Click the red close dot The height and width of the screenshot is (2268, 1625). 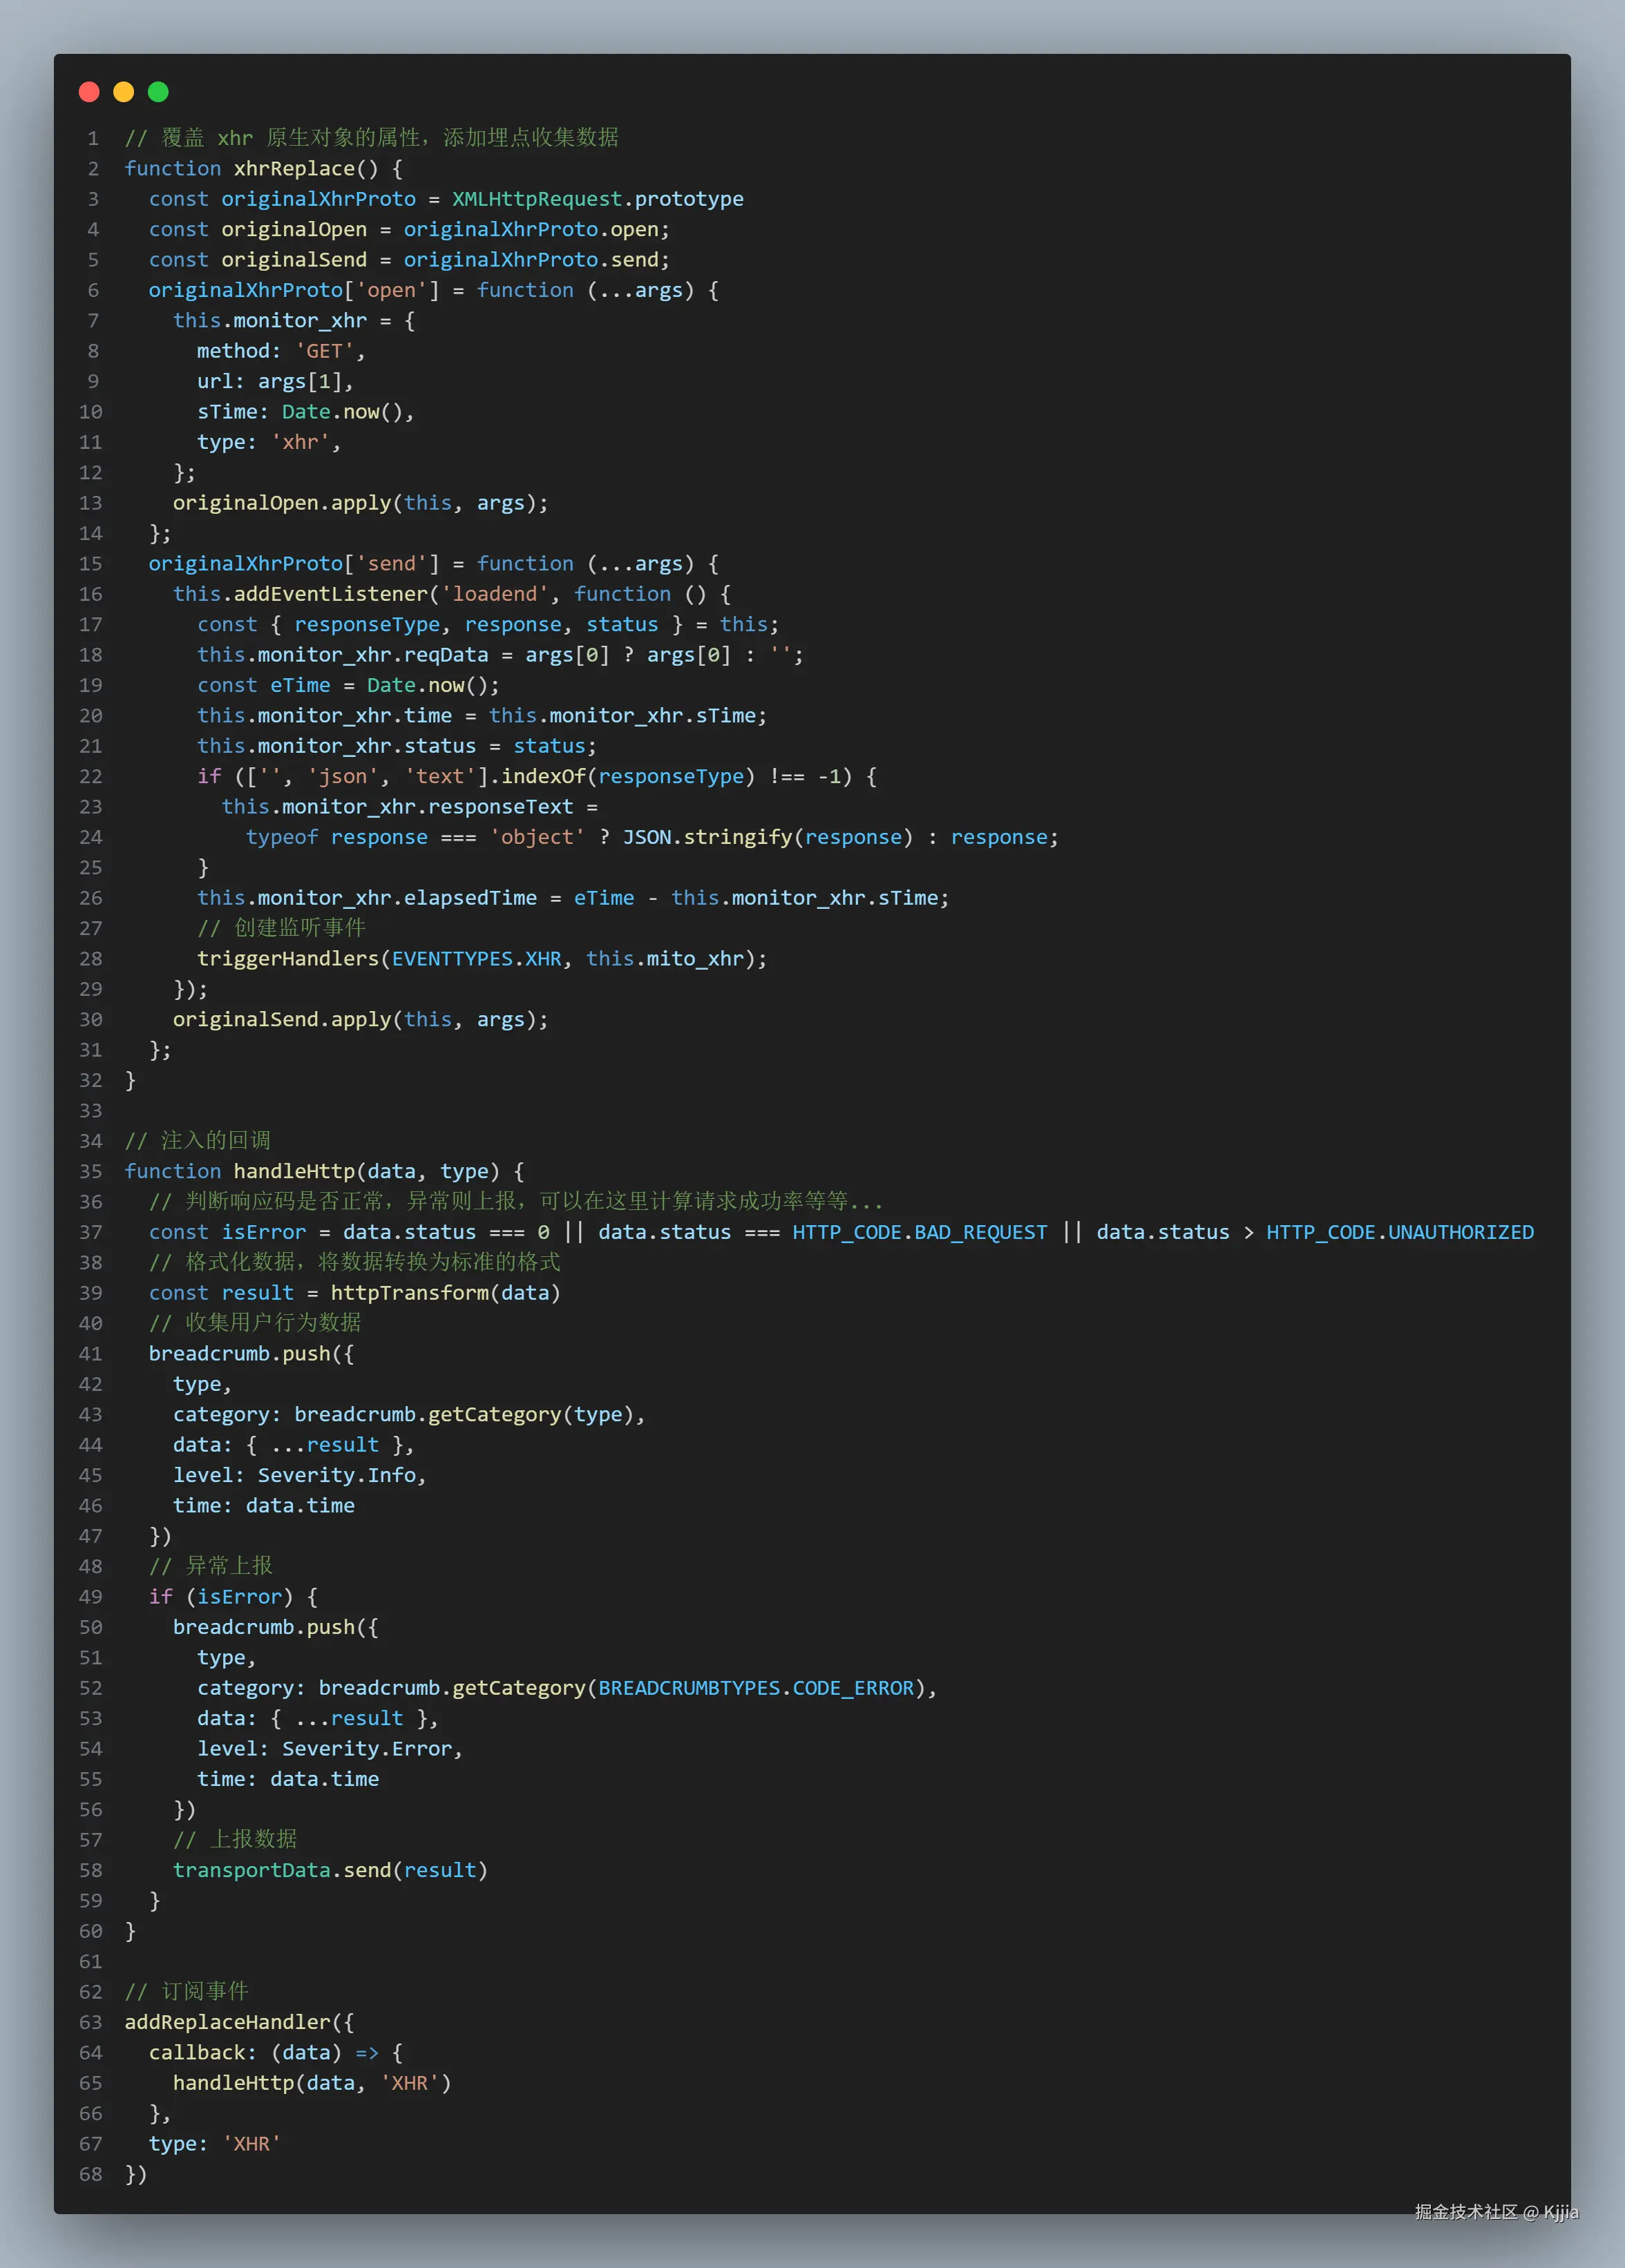coord(89,92)
